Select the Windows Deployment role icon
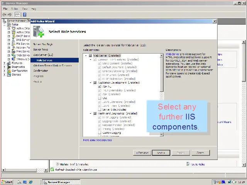This screenshot has width=247, height=185. (14, 59)
